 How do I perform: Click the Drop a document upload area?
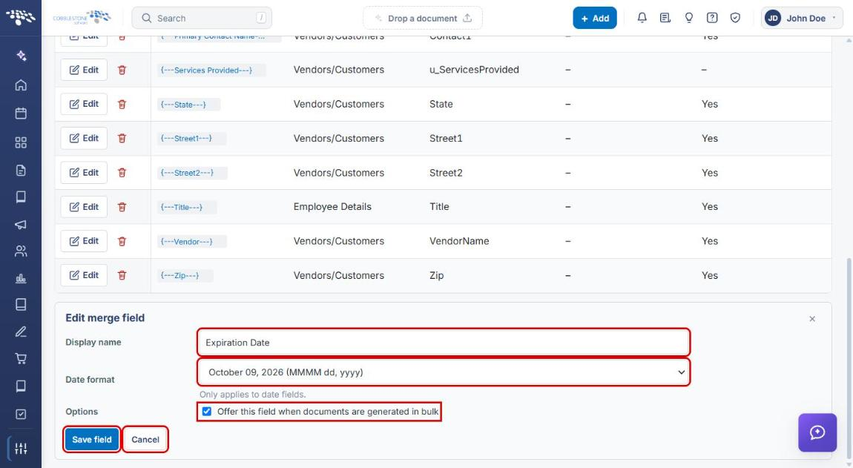[423, 18]
